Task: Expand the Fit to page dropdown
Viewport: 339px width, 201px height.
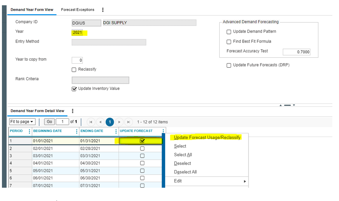Action: pyautogui.click(x=22, y=122)
